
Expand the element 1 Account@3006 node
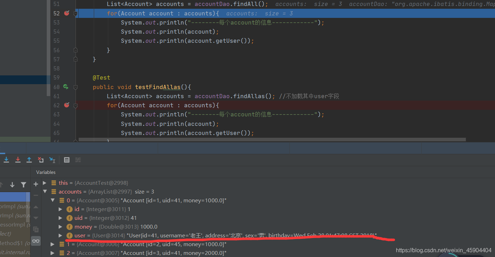[53, 244]
